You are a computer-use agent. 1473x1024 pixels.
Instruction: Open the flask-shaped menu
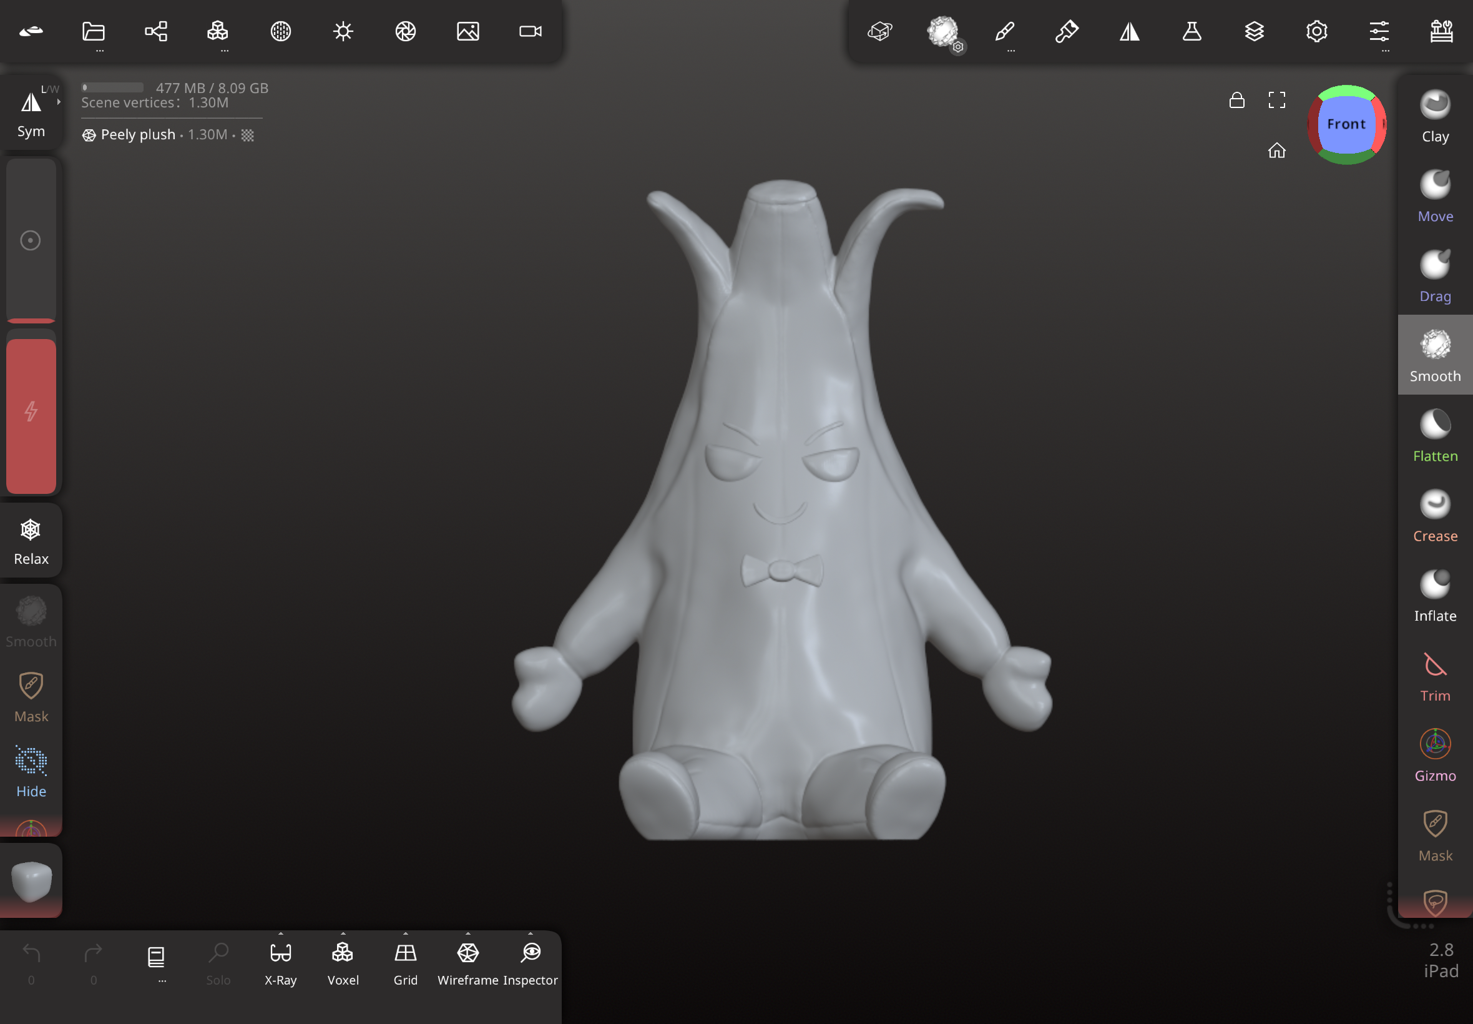coord(1192,31)
